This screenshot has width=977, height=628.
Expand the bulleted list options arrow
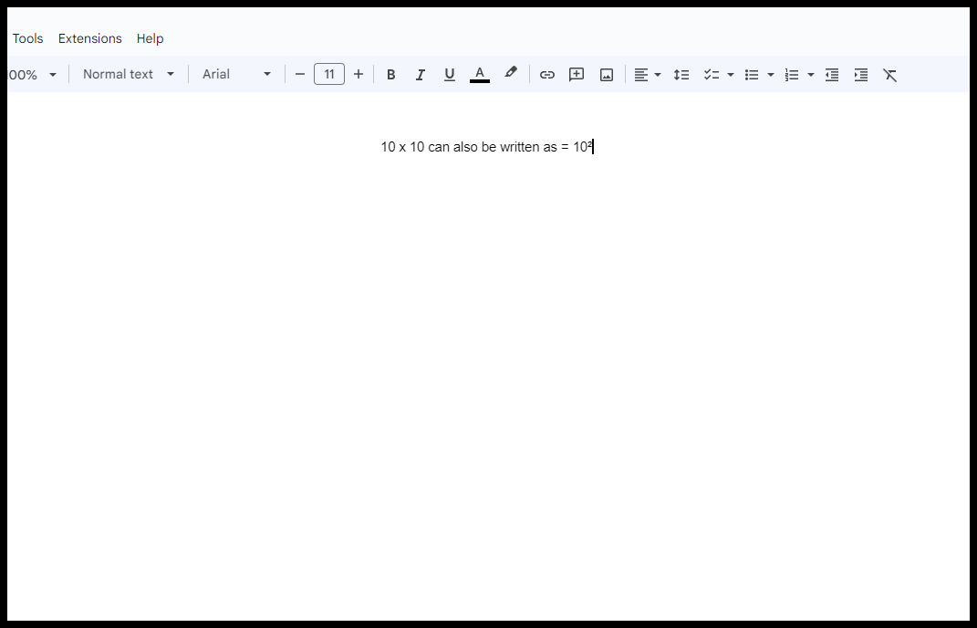tap(771, 75)
